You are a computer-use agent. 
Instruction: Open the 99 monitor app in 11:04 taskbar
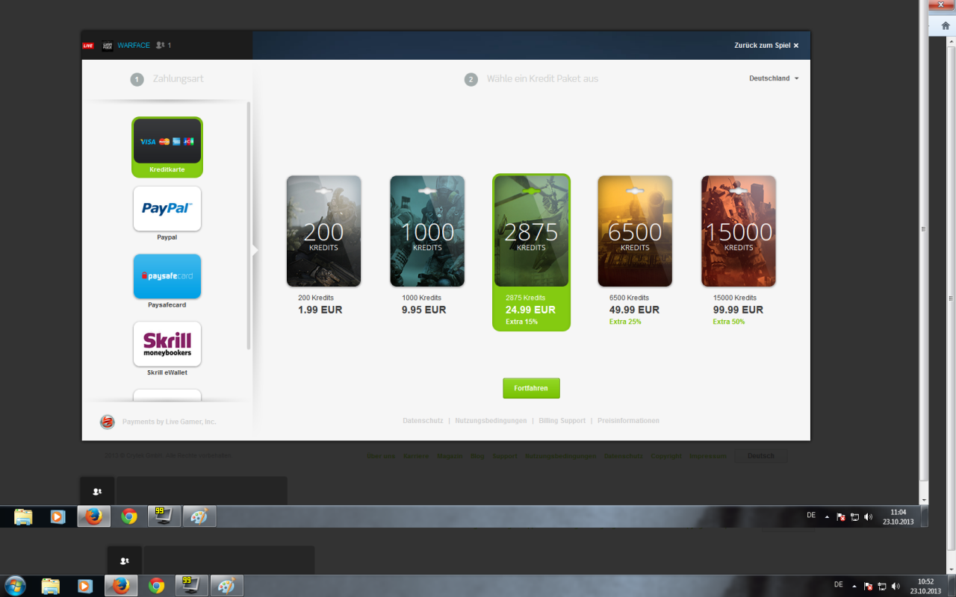pyautogui.click(x=164, y=516)
